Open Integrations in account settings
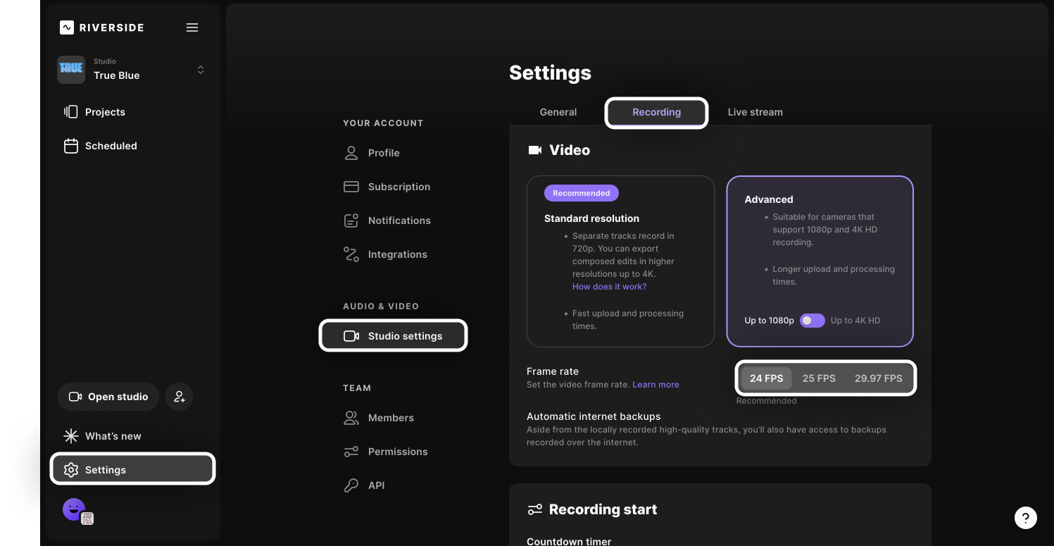 397,254
